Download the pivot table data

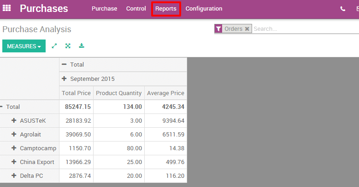click(82, 46)
